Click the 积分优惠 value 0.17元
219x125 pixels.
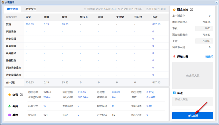[150, 92]
